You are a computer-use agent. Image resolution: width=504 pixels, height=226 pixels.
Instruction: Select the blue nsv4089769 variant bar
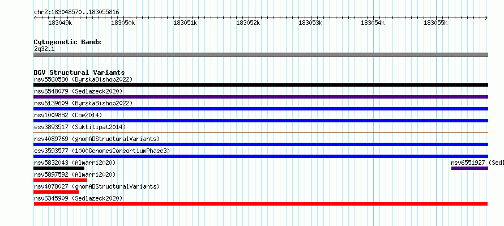(260, 144)
